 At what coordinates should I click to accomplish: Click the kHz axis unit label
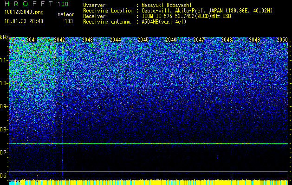pos(4,38)
